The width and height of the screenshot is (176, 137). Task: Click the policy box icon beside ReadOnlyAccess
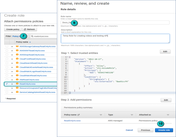point(17,84)
